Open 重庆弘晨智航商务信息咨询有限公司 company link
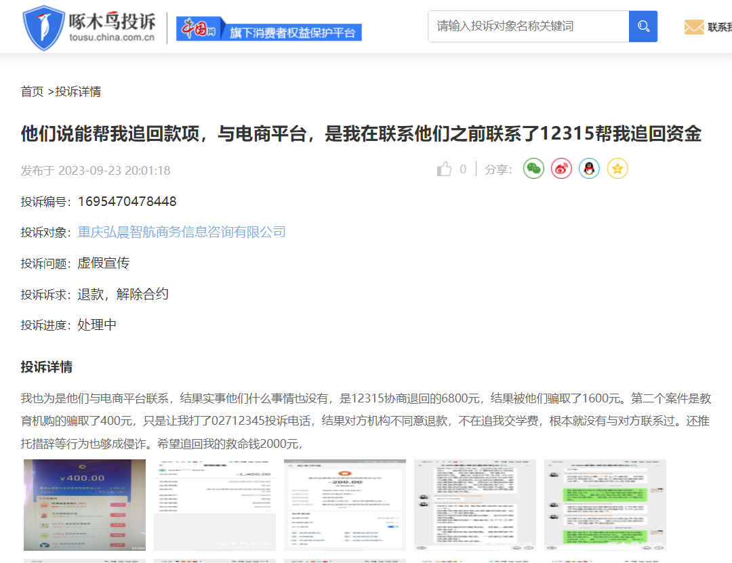 pyautogui.click(x=182, y=232)
